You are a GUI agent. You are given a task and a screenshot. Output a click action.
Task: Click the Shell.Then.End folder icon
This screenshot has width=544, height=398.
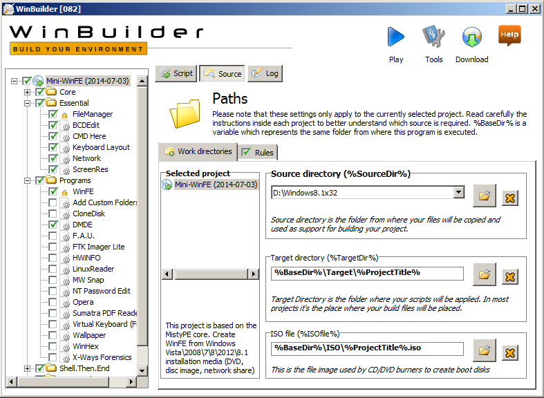click(51, 368)
